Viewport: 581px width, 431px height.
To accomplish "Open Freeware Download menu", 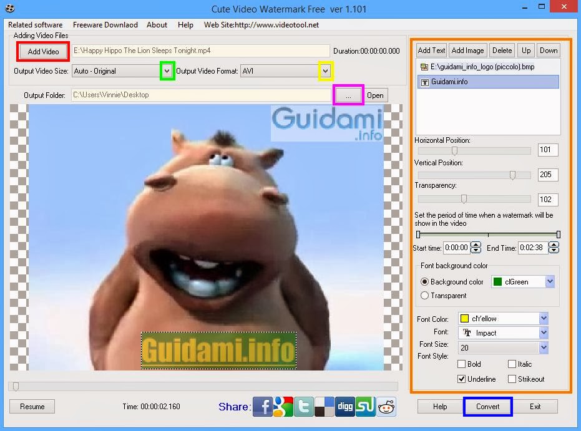I will click(x=105, y=25).
